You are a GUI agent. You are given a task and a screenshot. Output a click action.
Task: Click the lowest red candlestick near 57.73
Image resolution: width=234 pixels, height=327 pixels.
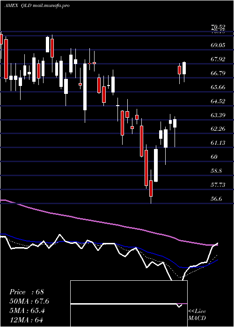click(151, 188)
